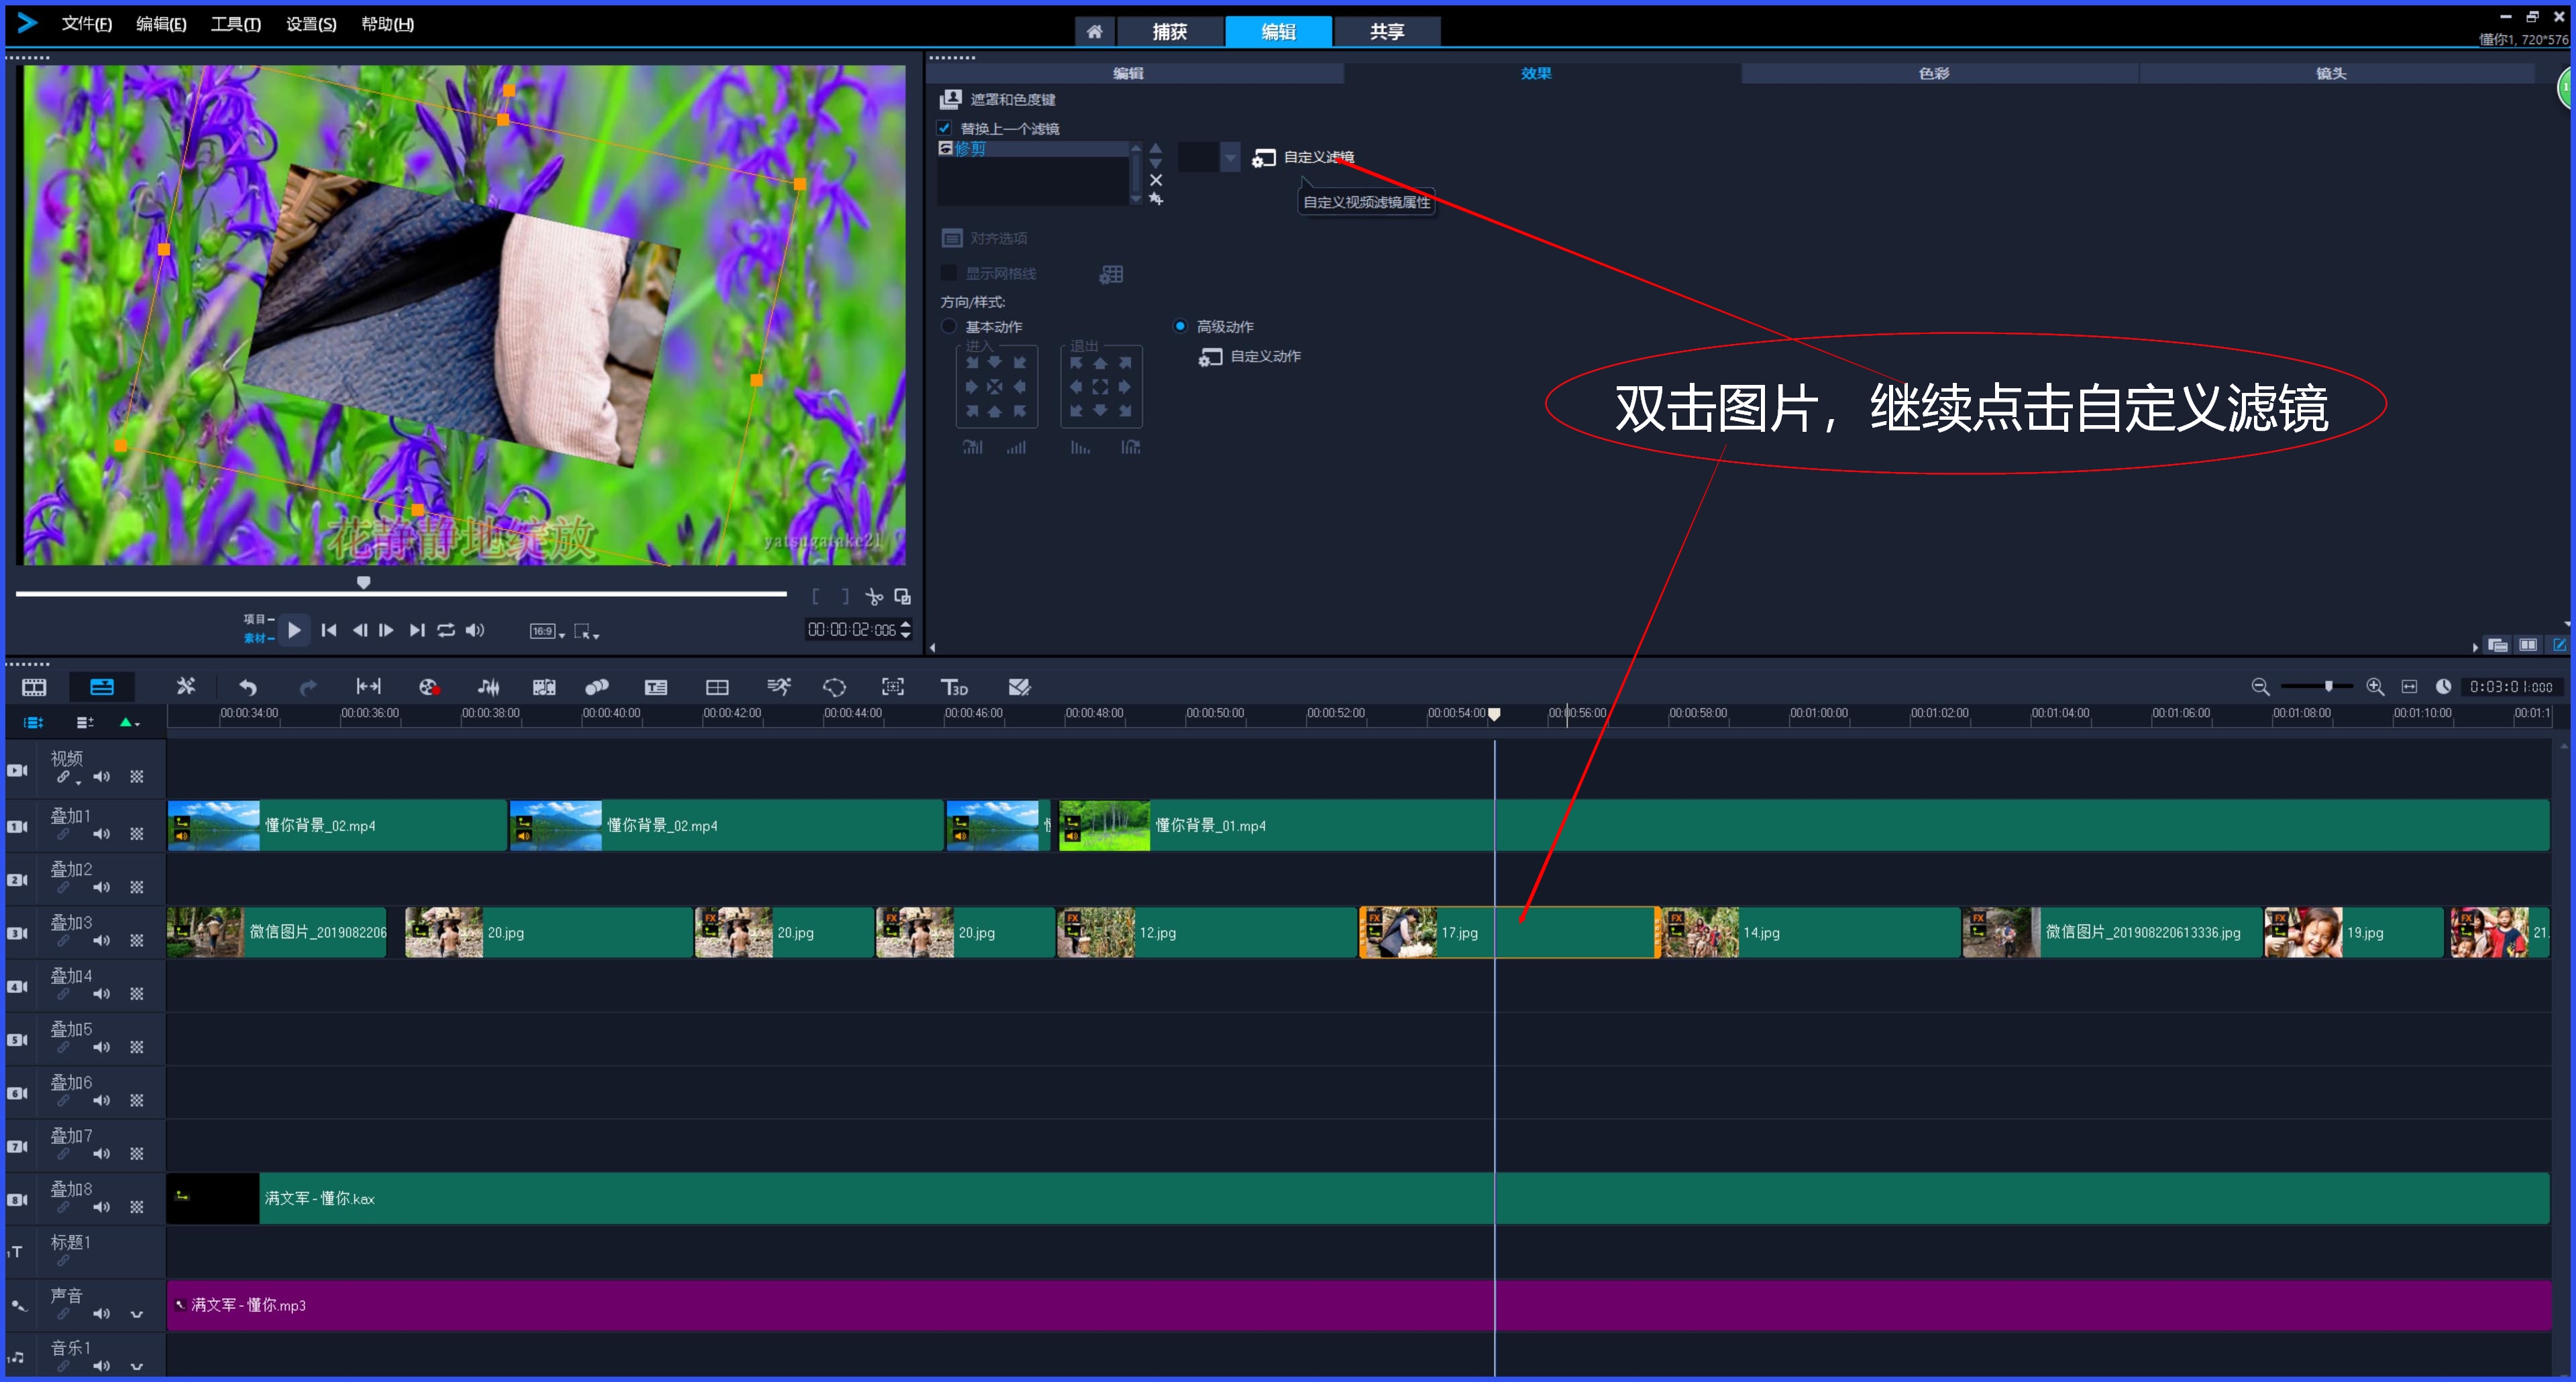Switch to storyboard view
Viewport: 2576px width, 1382px height.
[34, 687]
